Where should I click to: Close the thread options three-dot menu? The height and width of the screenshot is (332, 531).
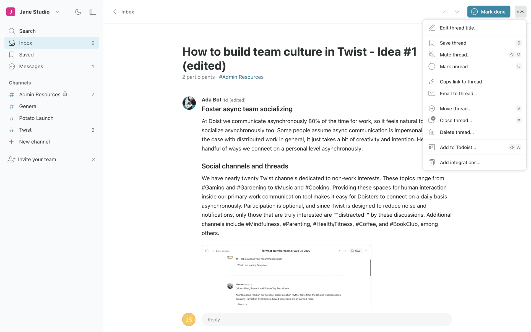pos(520,12)
